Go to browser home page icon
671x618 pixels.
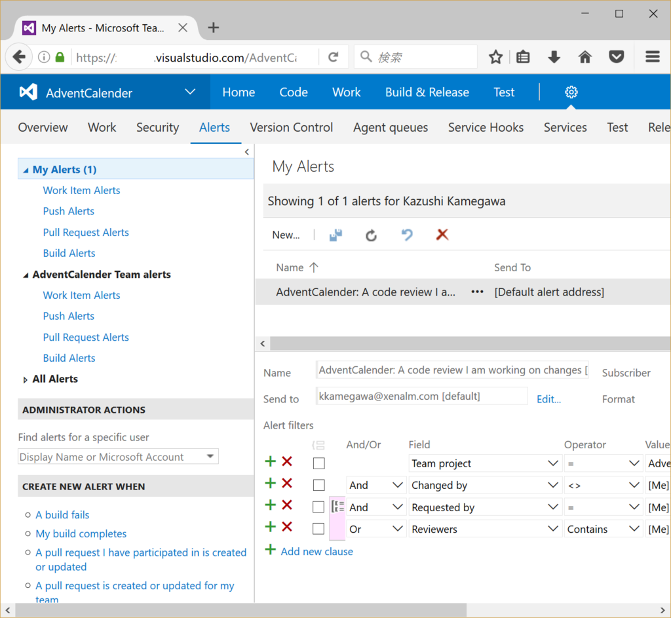click(585, 57)
